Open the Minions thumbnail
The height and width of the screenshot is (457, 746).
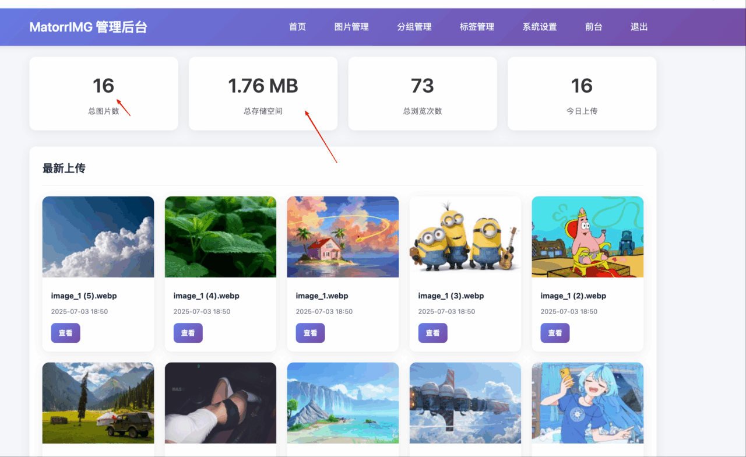[x=465, y=237]
